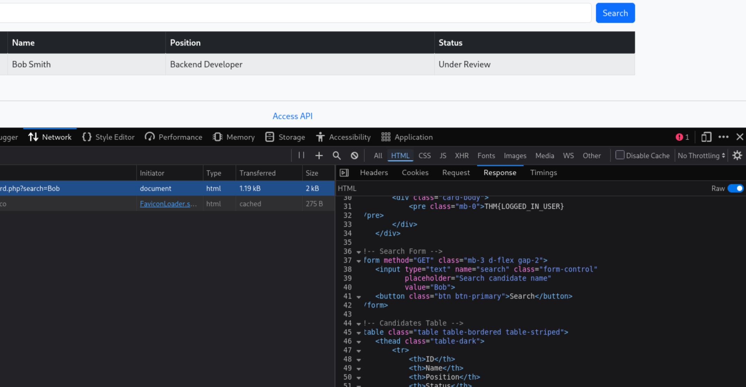The image size is (746, 387).
Task: Open the FaviconLoader initiator link
Action: pos(168,204)
